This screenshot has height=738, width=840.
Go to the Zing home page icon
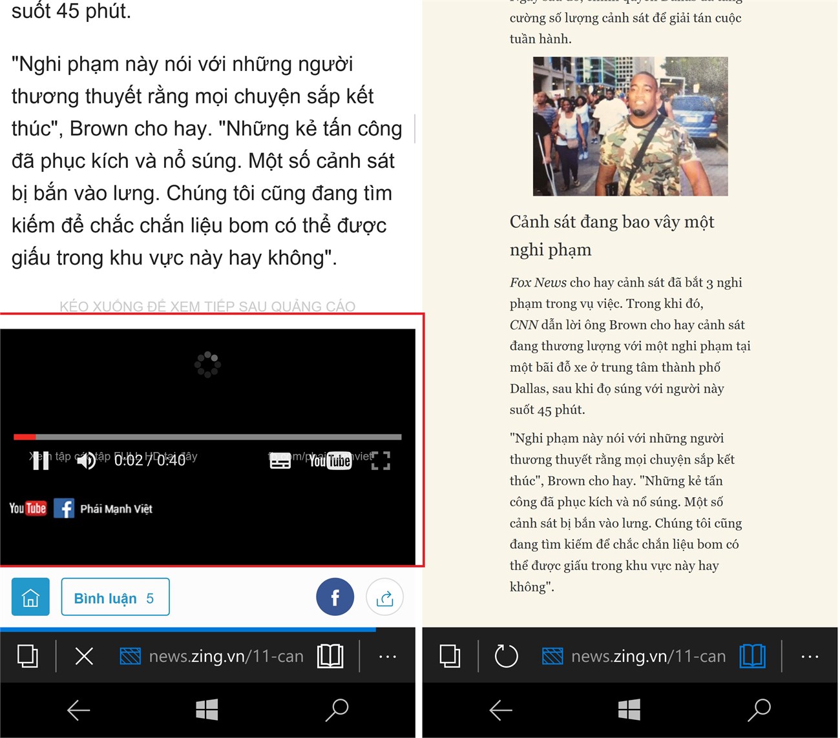pos(30,597)
